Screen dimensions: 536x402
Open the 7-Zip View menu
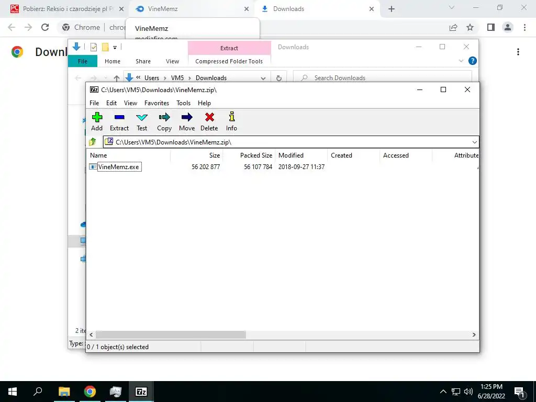pyautogui.click(x=130, y=103)
